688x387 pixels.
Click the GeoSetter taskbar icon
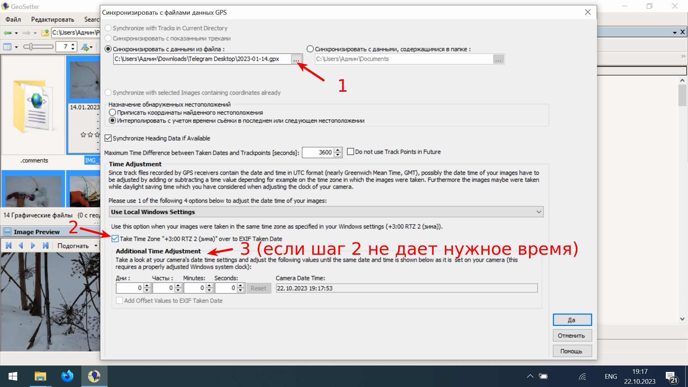[x=94, y=376]
